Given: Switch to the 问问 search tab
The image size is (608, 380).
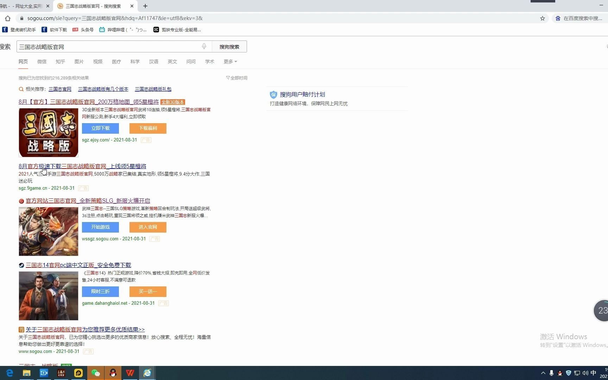Looking at the screenshot, I should (191, 62).
